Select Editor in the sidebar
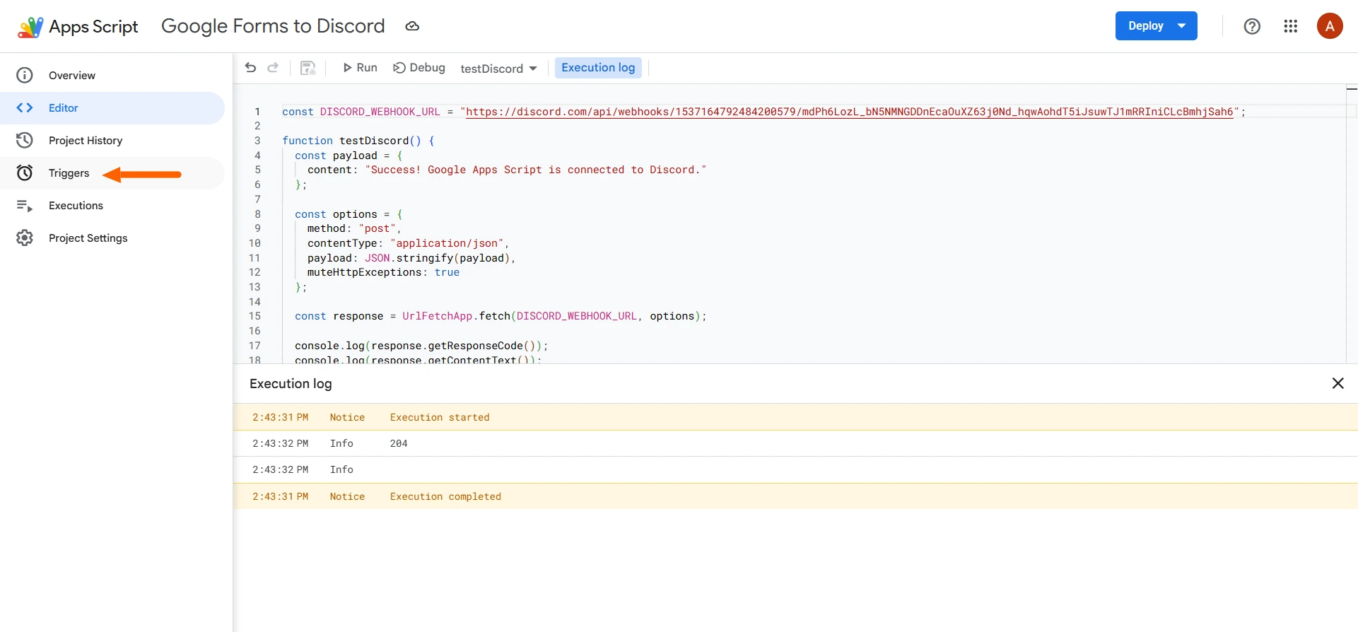Image resolution: width=1358 pixels, height=632 pixels. (112, 108)
